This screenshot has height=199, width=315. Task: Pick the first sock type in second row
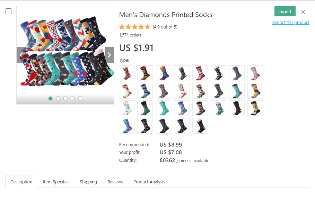[126, 91]
